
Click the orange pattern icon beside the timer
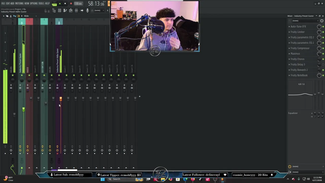(x=109, y=4)
